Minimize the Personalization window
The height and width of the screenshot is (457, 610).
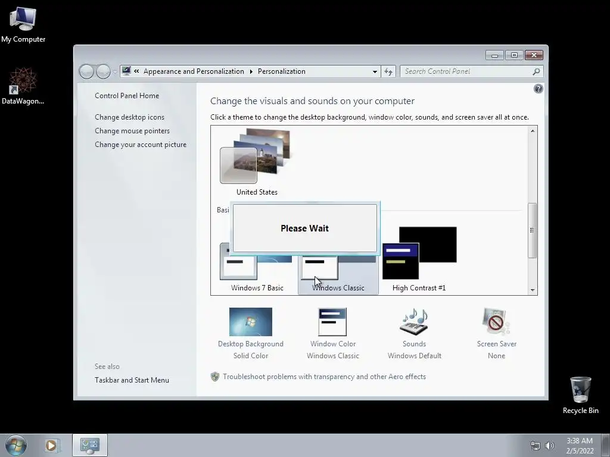(x=494, y=55)
